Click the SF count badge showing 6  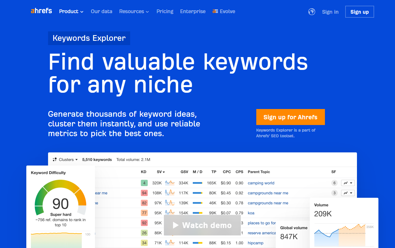coord(334,183)
